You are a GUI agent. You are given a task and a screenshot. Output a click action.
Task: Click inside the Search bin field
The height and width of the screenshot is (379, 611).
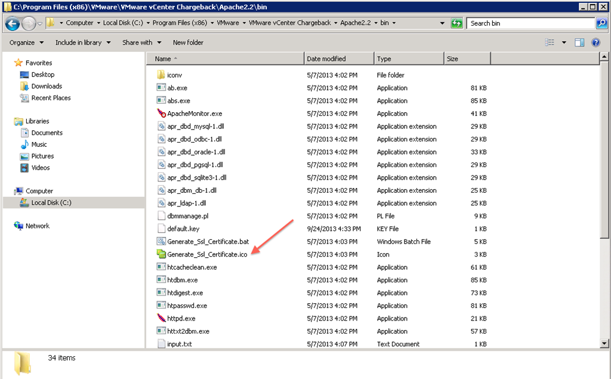(532, 23)
